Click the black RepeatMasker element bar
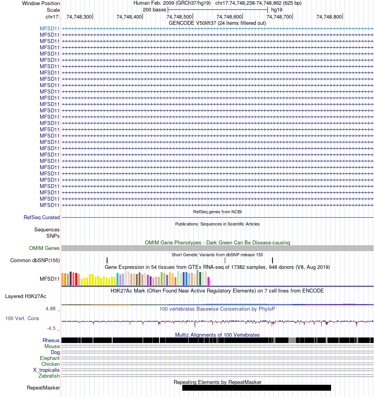Screen dimensions: 374x397 [x=257, y=388]
